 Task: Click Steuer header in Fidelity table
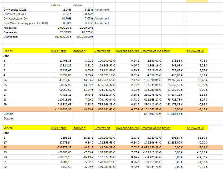click(166, 51)
